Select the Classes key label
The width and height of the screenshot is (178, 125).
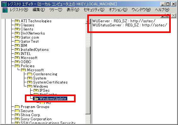(27, 25)
